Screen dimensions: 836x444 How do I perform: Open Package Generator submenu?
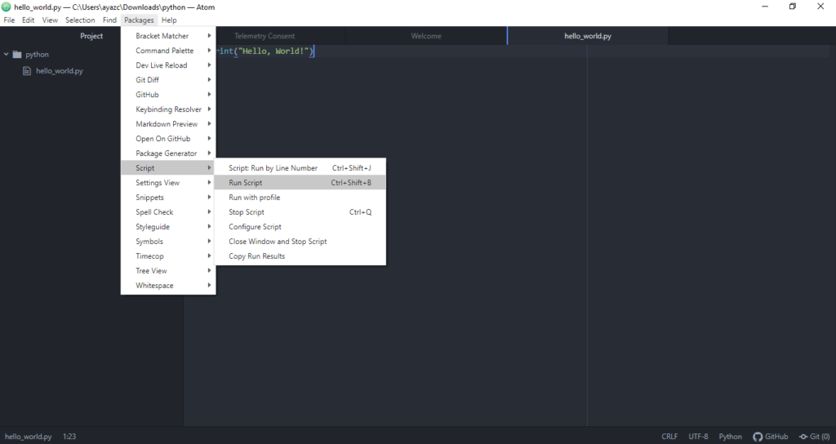coord(168,153)
